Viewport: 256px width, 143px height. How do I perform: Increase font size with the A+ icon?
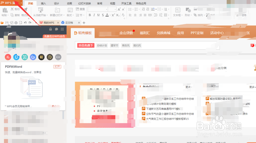coord(119,9)
